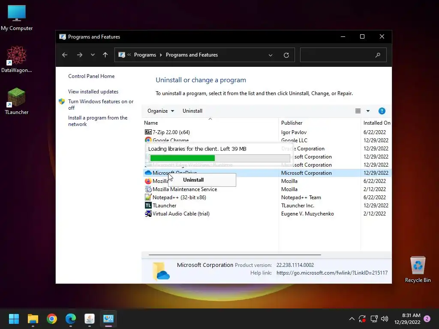The image size is (439, 329).
Task: Click the search magnifier icon
Action: (x=378, y=55)
